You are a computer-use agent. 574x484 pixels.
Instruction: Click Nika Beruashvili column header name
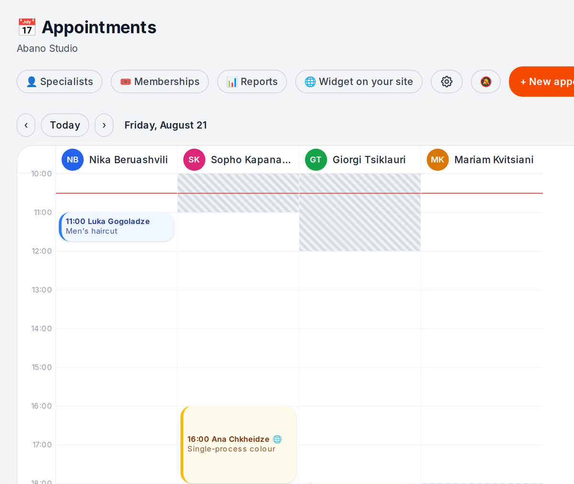point(128,160)
